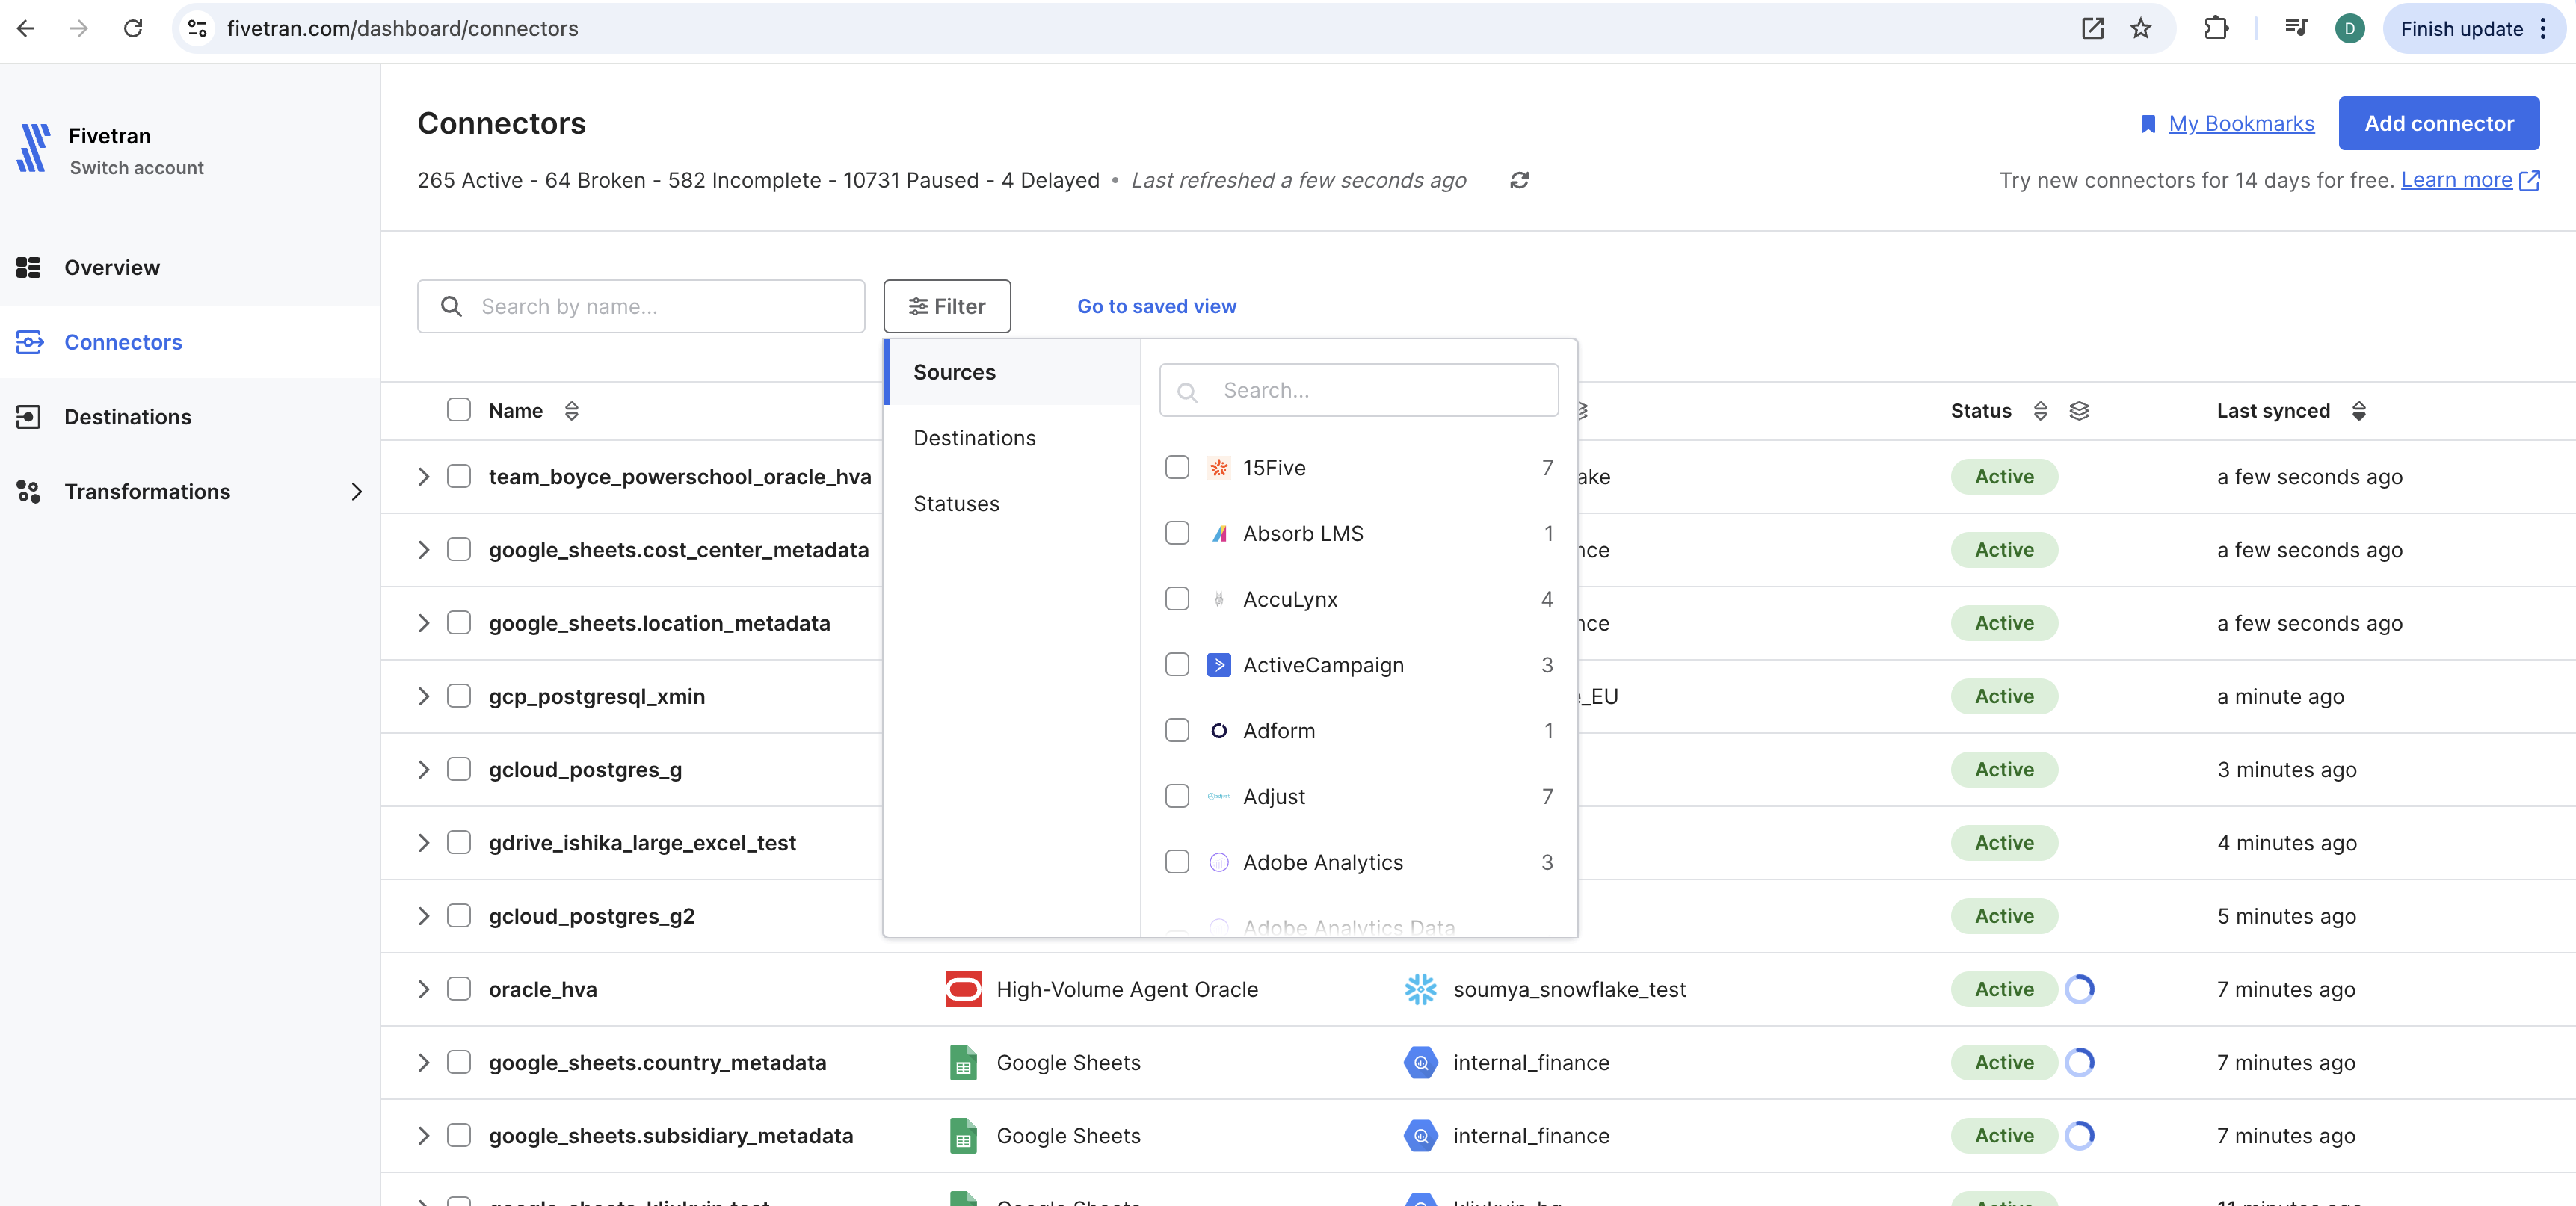
Task: Click Go to saved view
Action: coord(1156,307)
